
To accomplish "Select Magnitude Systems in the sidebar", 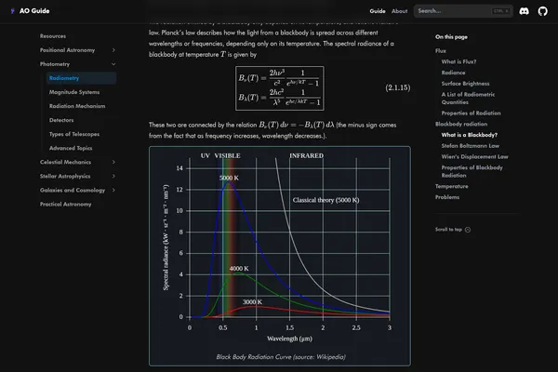I will pyautogui.click(x=73, y=92).
